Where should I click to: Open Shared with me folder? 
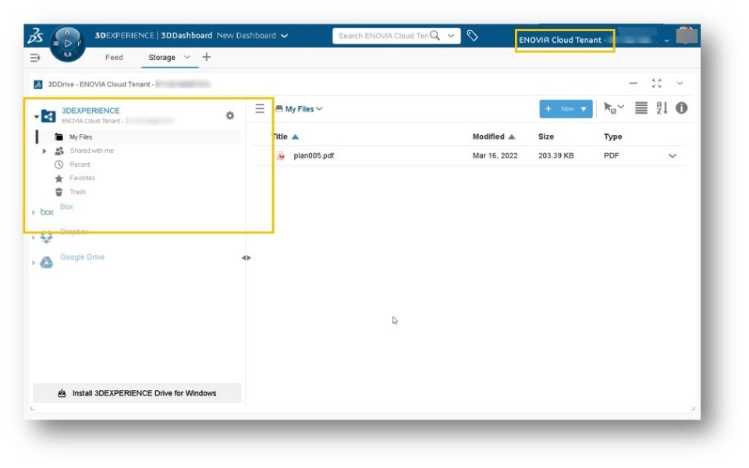pos(92,151)
